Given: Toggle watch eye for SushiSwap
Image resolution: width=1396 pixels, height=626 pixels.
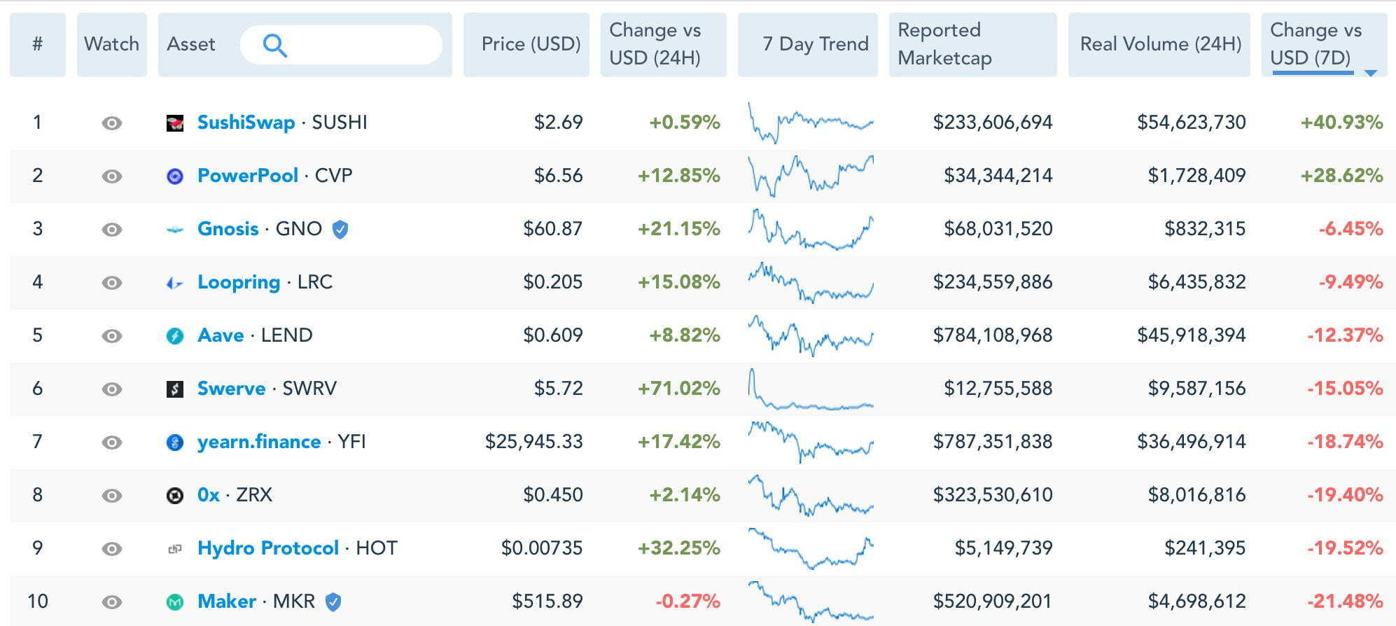Looking at the screenshot, I should [112, 123].
